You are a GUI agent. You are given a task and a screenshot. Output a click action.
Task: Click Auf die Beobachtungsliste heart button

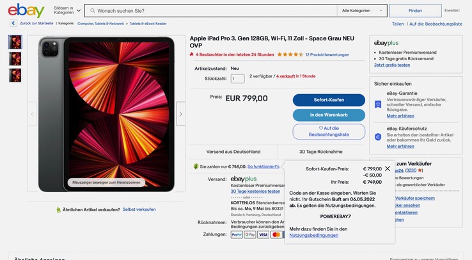click(x=329, y=131)
